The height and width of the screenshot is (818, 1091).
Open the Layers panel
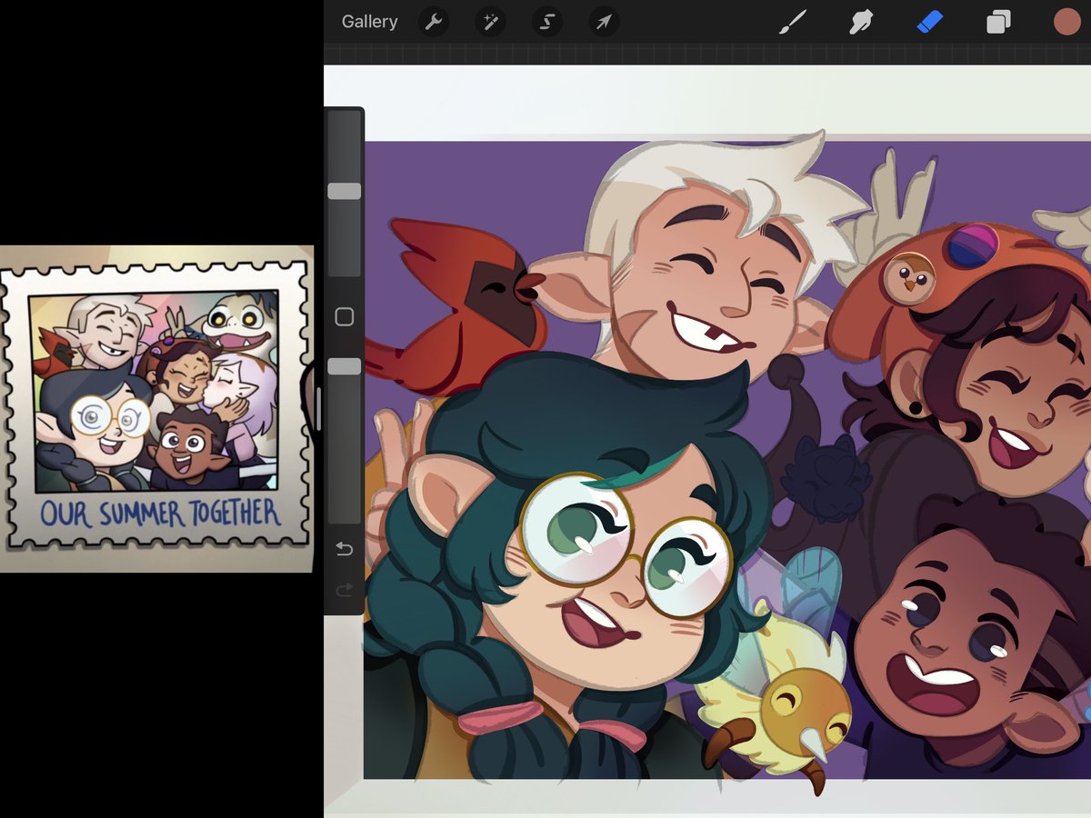click(998, 22)
